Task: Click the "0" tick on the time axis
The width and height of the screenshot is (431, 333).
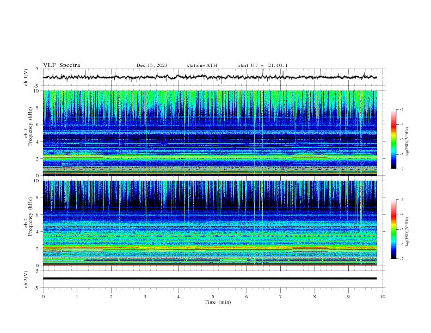Action: (x=43, y=297)
